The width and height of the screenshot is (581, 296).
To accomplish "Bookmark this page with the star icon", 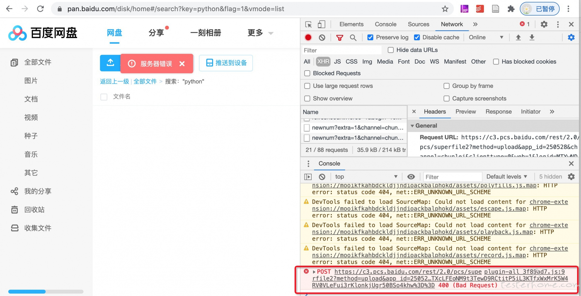I will click(x=445, y=9).
